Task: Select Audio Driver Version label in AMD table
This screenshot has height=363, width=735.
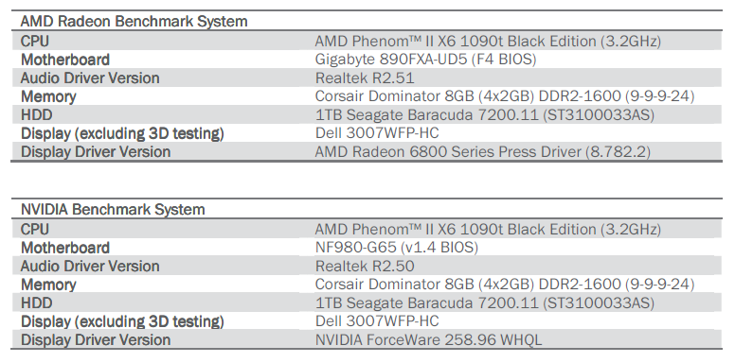Action: pyautogui.click(x=90, y=78)
